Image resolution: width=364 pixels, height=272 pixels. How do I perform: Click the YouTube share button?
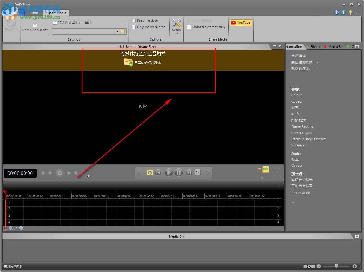point(241,22)
